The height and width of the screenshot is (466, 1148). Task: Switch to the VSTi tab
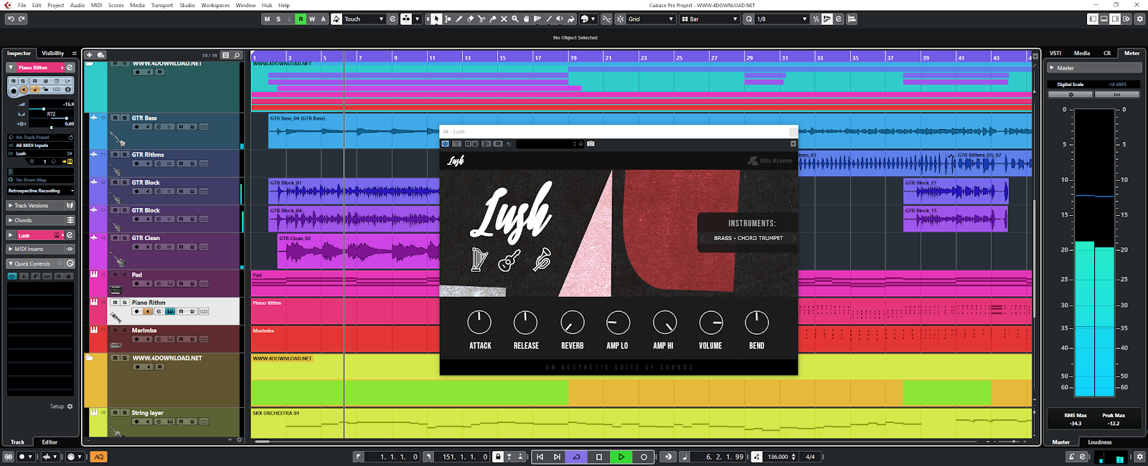coord(1055,53)
